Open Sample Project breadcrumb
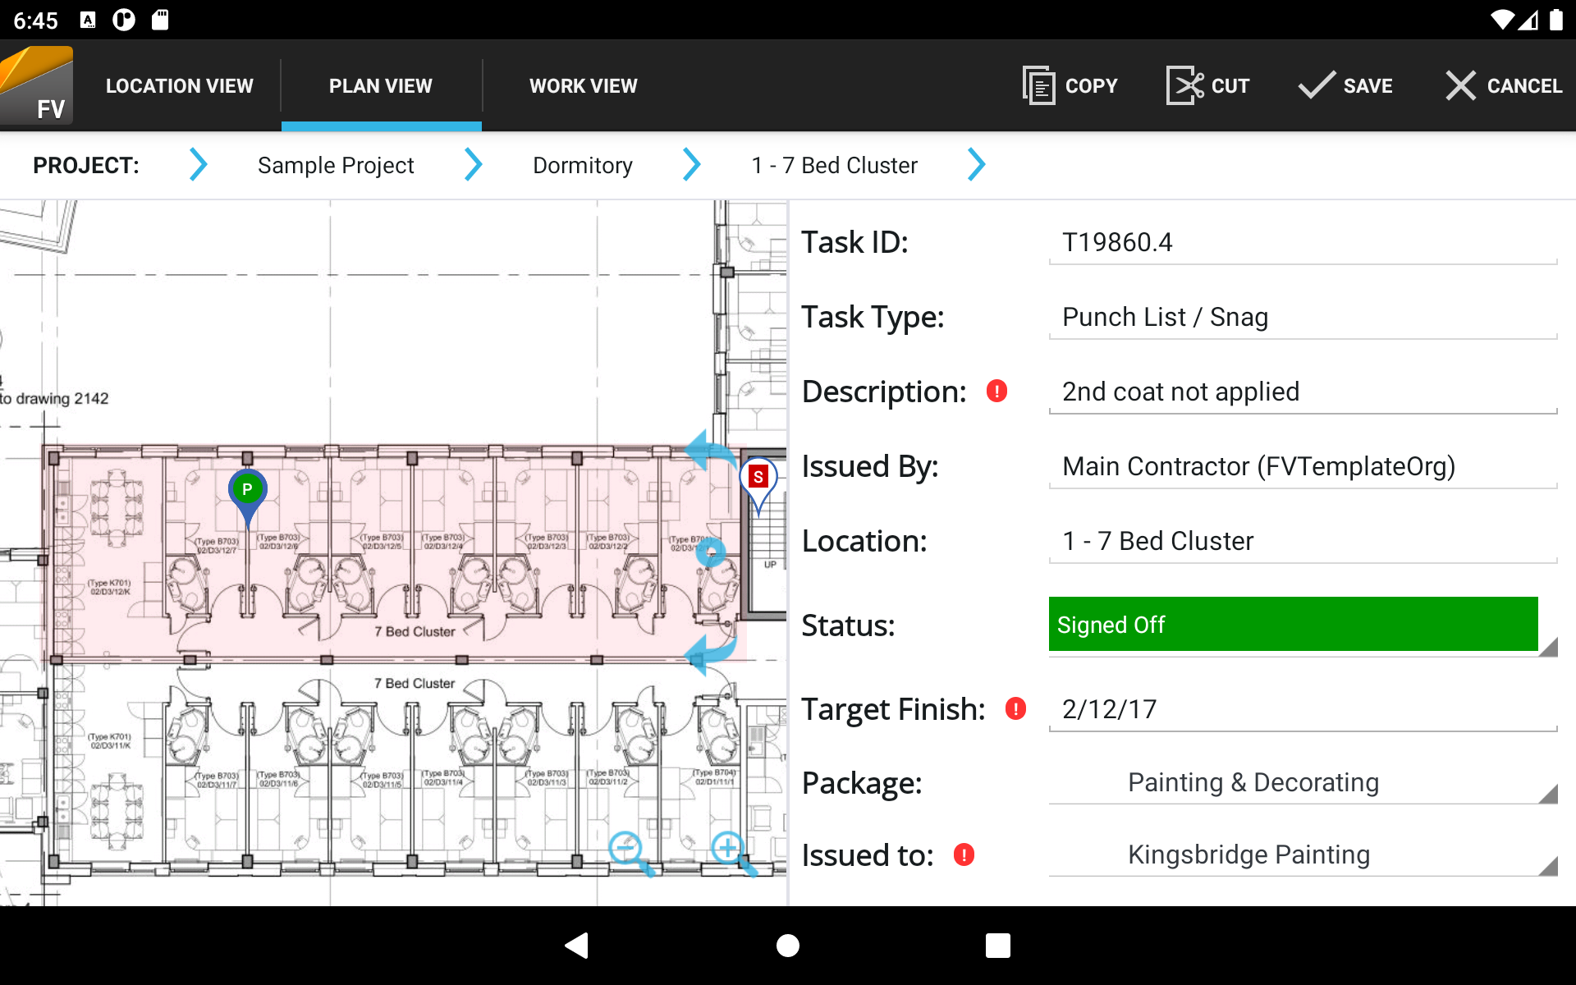The width and height of the screenshot is (1576, 985). pos(336,165)
